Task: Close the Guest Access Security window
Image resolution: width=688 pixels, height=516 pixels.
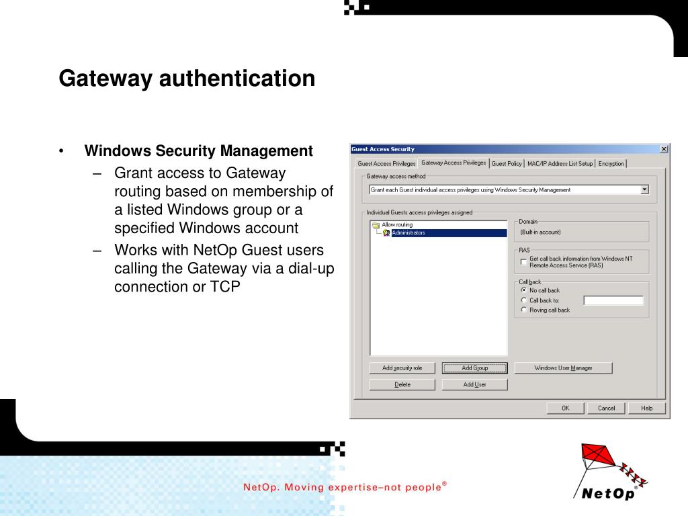Action: pos(664,149)
